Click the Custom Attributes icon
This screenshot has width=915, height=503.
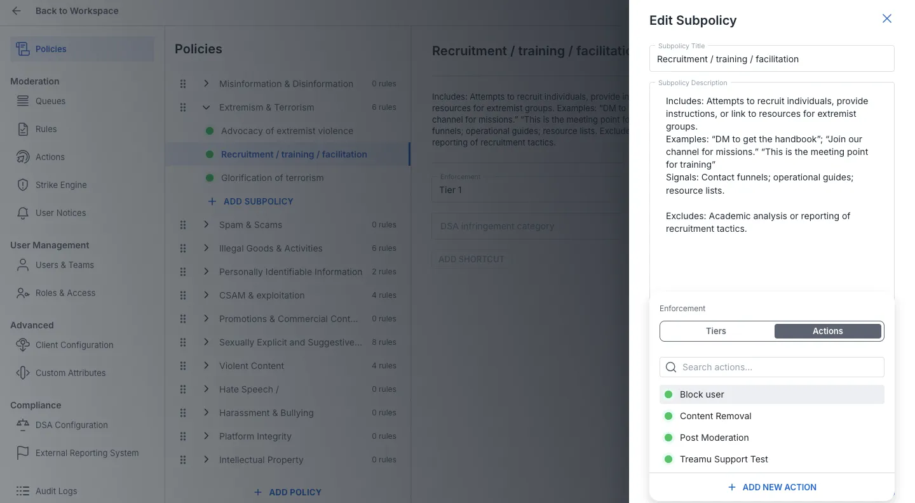(x=23, y=373)
